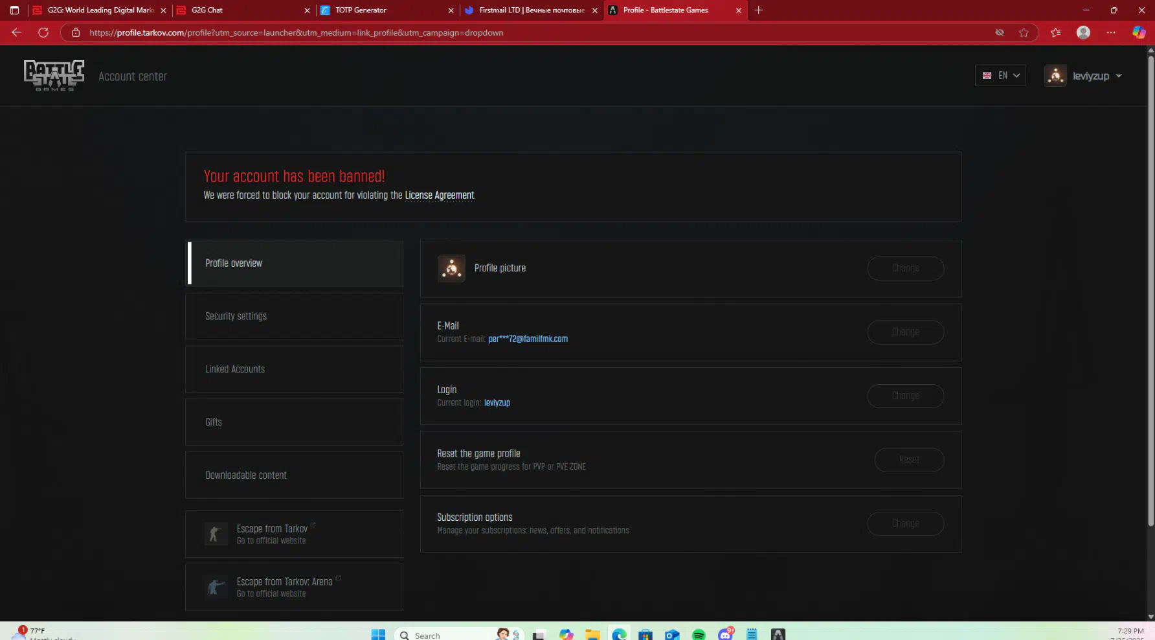Image resolution: width=1155 pixels, height=640 pixels.
Task: Open Linked Accounts section
Action: (x=295, y=369)
